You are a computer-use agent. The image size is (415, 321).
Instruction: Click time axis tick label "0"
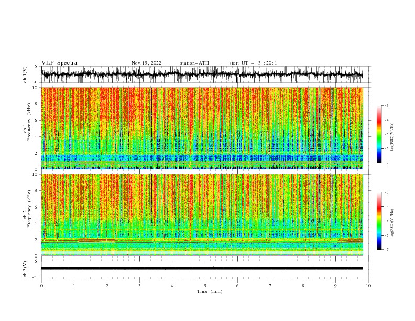pos(41,286)
